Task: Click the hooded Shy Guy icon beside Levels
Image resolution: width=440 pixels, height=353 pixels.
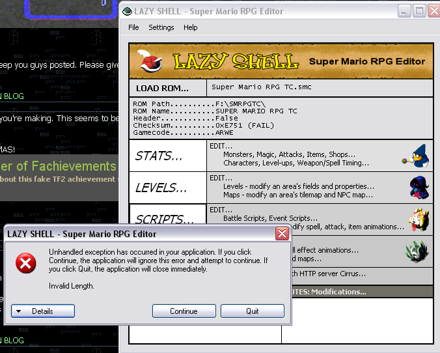Action: [x=420, y=188]
